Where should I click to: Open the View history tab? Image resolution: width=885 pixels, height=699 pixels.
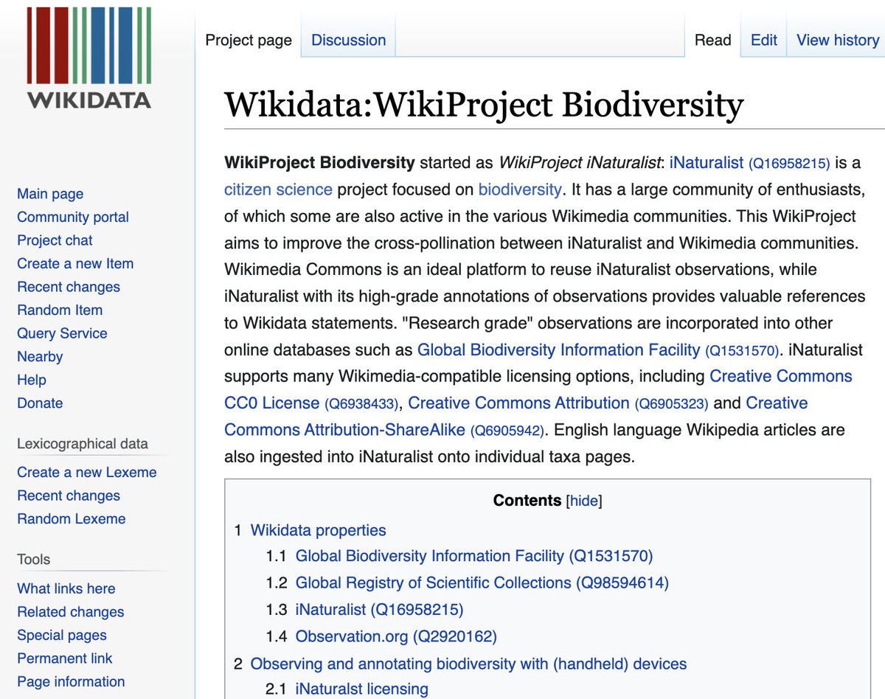coord(837,41)
